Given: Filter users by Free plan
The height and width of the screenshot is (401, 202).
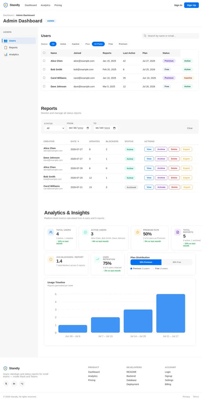Looking at the screenshot, I should [110, 44].
